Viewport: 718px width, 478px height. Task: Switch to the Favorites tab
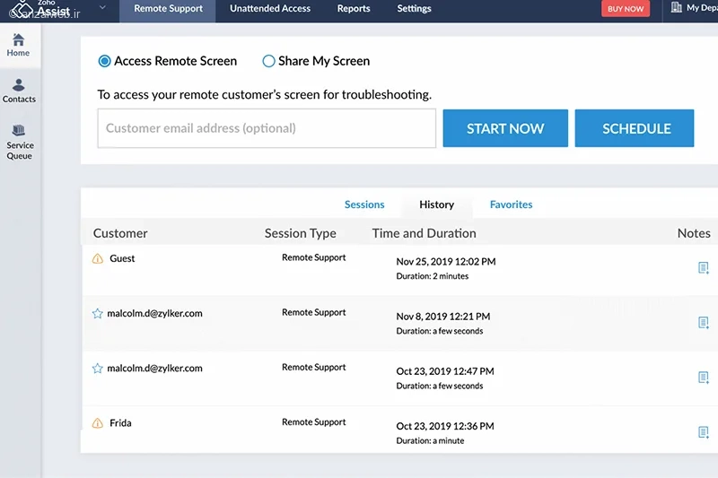point(511,204)
